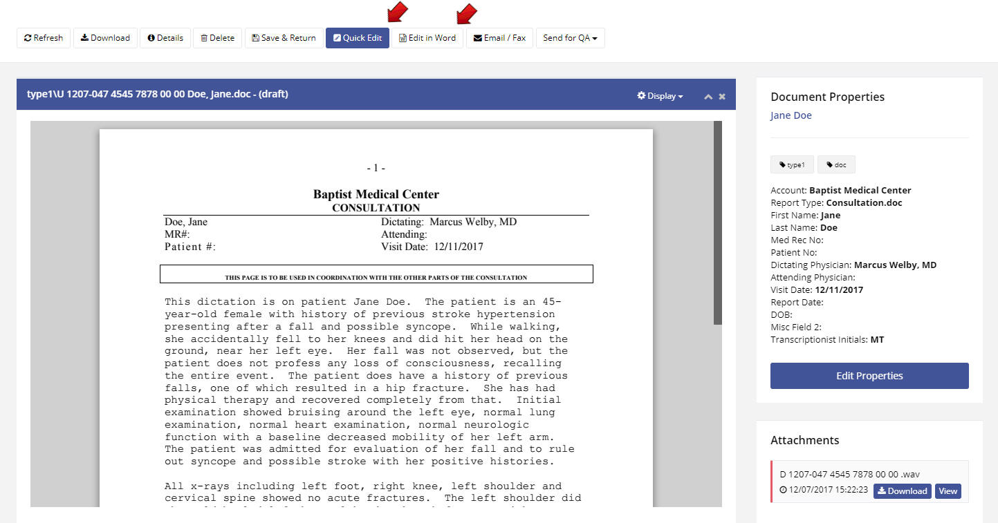998x523 pixels.
Task: Close the document preview pane
Action: [x=721, y=96]
